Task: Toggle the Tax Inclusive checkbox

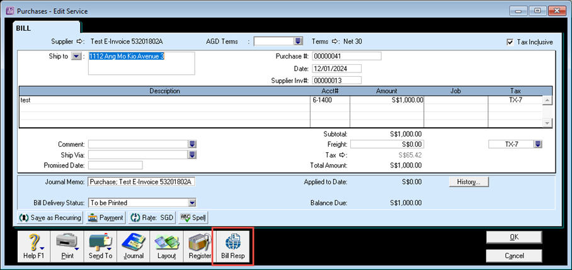Action: pos(510,42)
